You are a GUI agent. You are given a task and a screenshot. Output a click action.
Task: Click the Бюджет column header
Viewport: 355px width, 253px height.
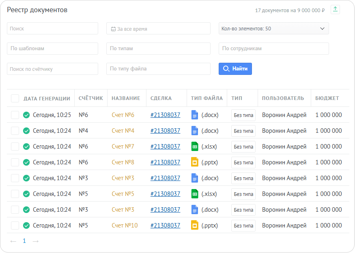click(x=327, y=98)
